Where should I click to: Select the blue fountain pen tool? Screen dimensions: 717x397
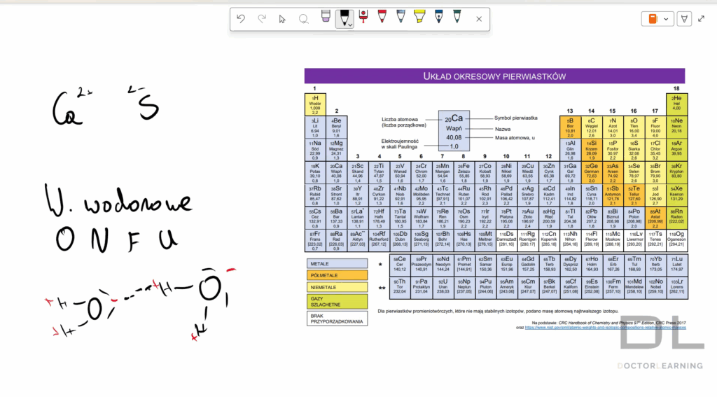pyautogui.click(x=438, y=18)
